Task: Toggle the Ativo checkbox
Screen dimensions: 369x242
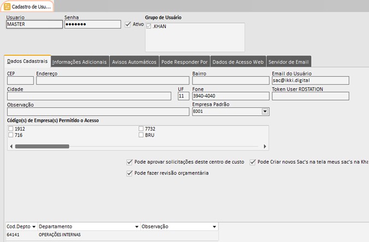Action: tap(128, 24)
